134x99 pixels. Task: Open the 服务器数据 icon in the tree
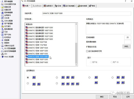click(x=2, y=29)
